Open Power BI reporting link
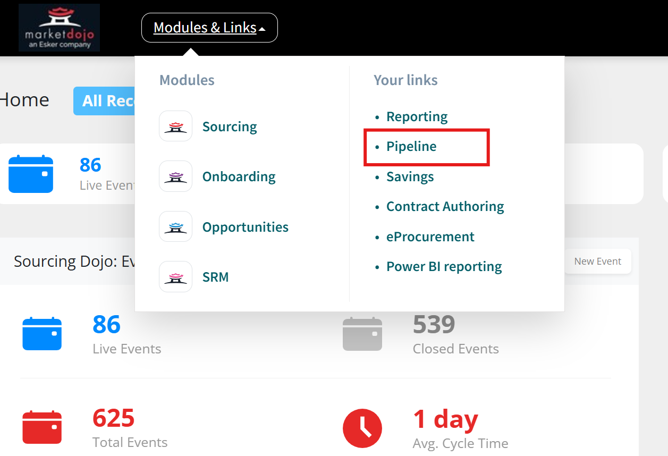This screenshot has width=668, height=456. click(444, 266)
